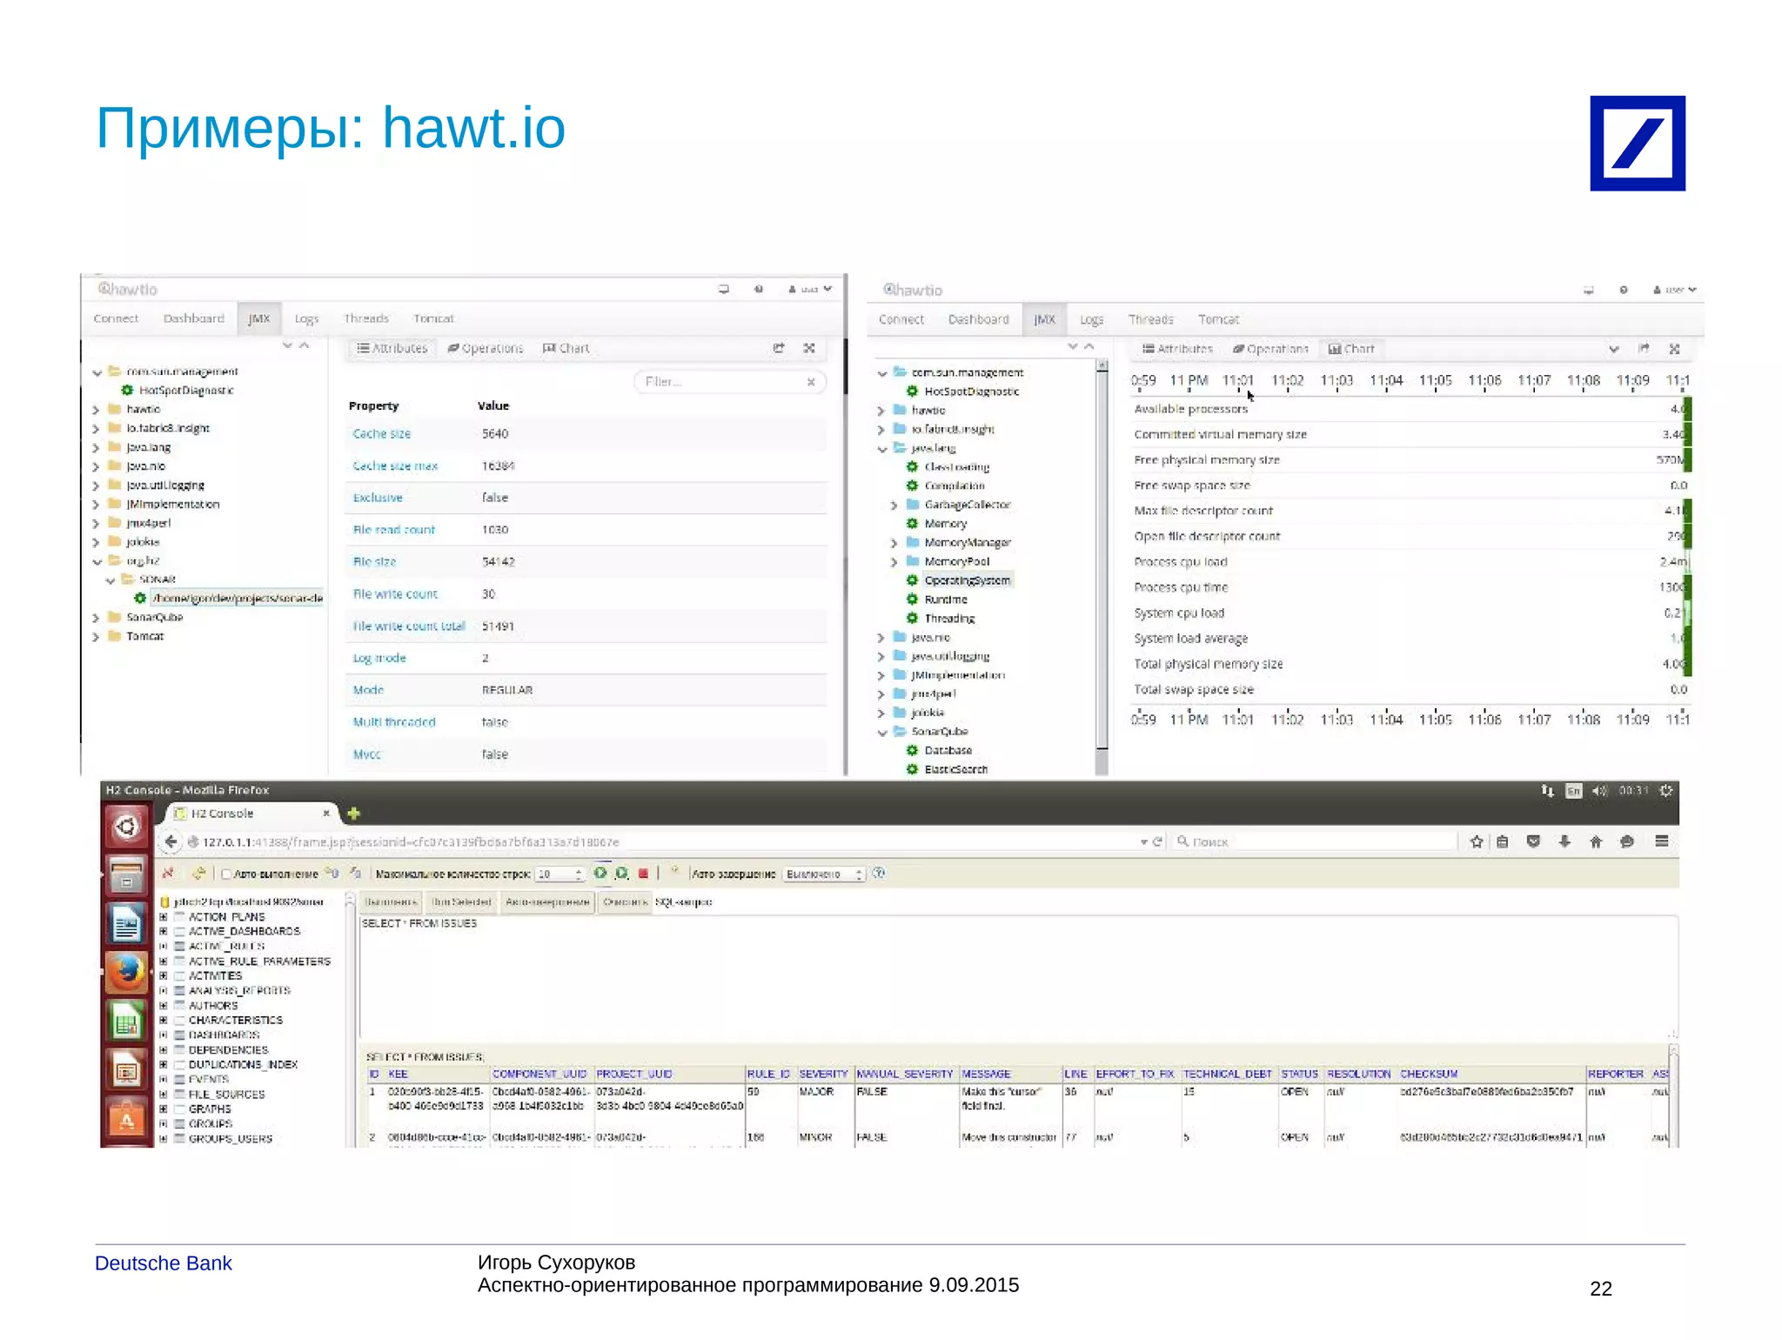Click maximize view icon in right hawtio chart panel
This screenshot has width=1782, height=1340.
tap(1674, 349)
